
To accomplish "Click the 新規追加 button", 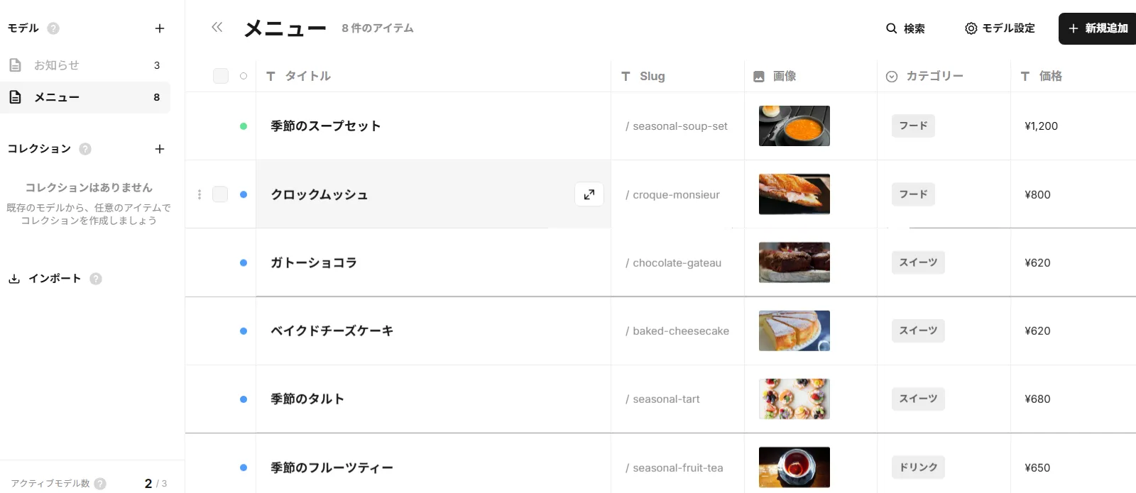I will pos(1096,28).
